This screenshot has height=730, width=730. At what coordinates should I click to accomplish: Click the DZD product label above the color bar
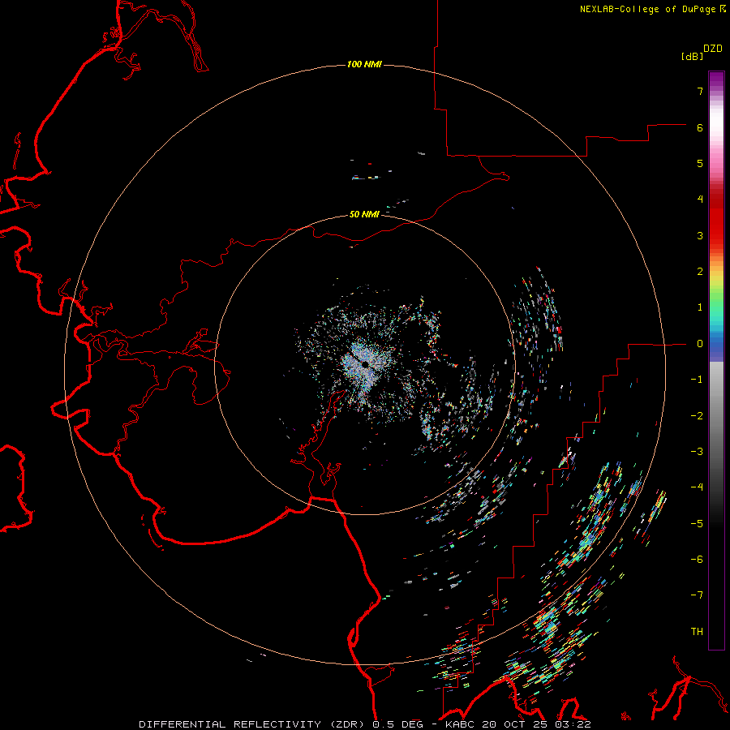713,49
